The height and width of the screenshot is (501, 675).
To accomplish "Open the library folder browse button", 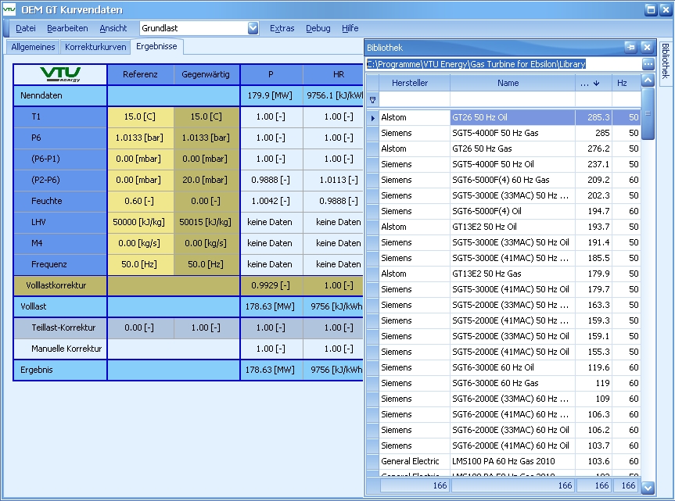I will point(648,65).
